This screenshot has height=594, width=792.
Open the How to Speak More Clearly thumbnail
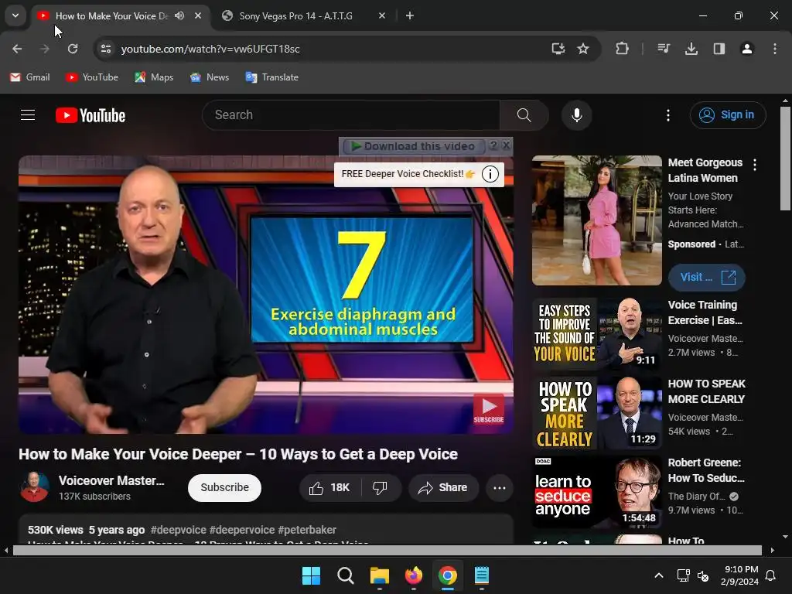point(596,413)
